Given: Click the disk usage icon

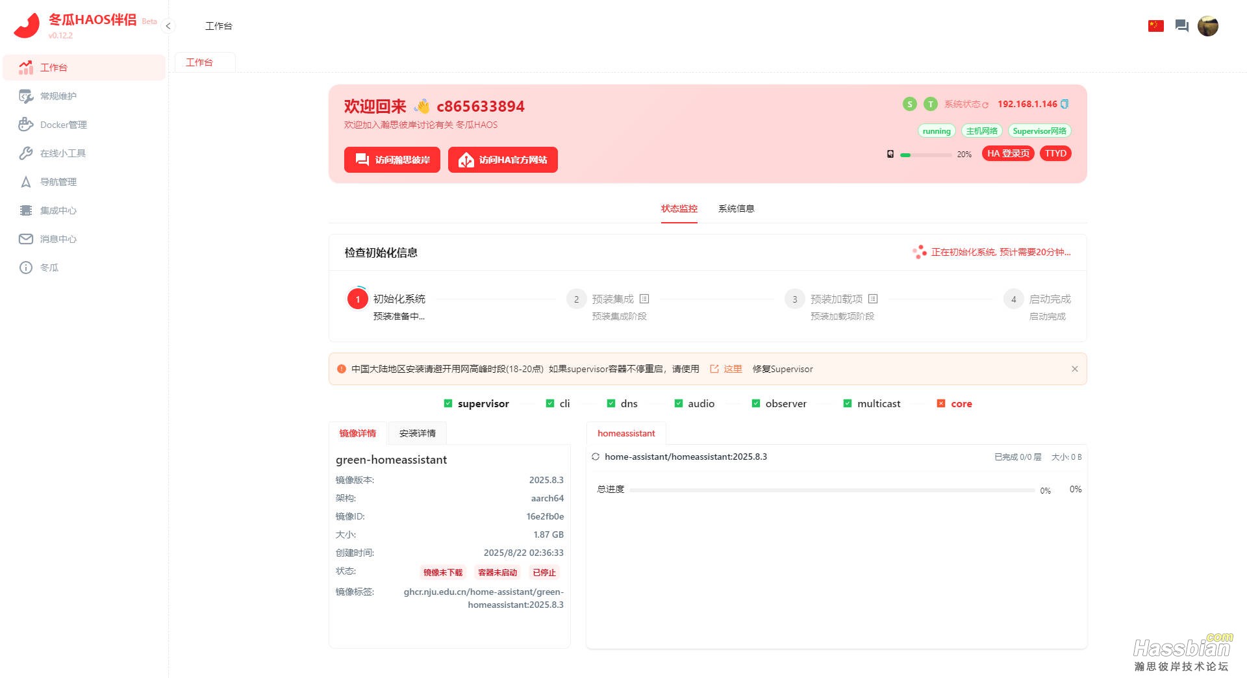Looking at the screenshot, I should [x=890, y=154].
